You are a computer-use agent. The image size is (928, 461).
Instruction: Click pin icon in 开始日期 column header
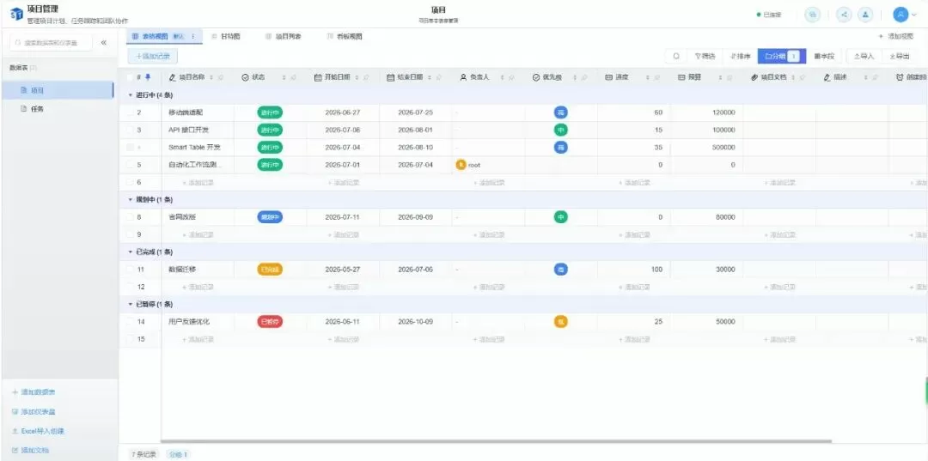[x=366, y=77]
